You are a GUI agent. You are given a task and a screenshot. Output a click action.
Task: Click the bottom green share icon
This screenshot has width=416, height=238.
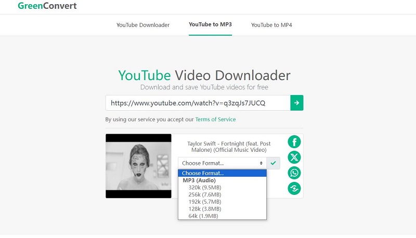coord(294,189)
